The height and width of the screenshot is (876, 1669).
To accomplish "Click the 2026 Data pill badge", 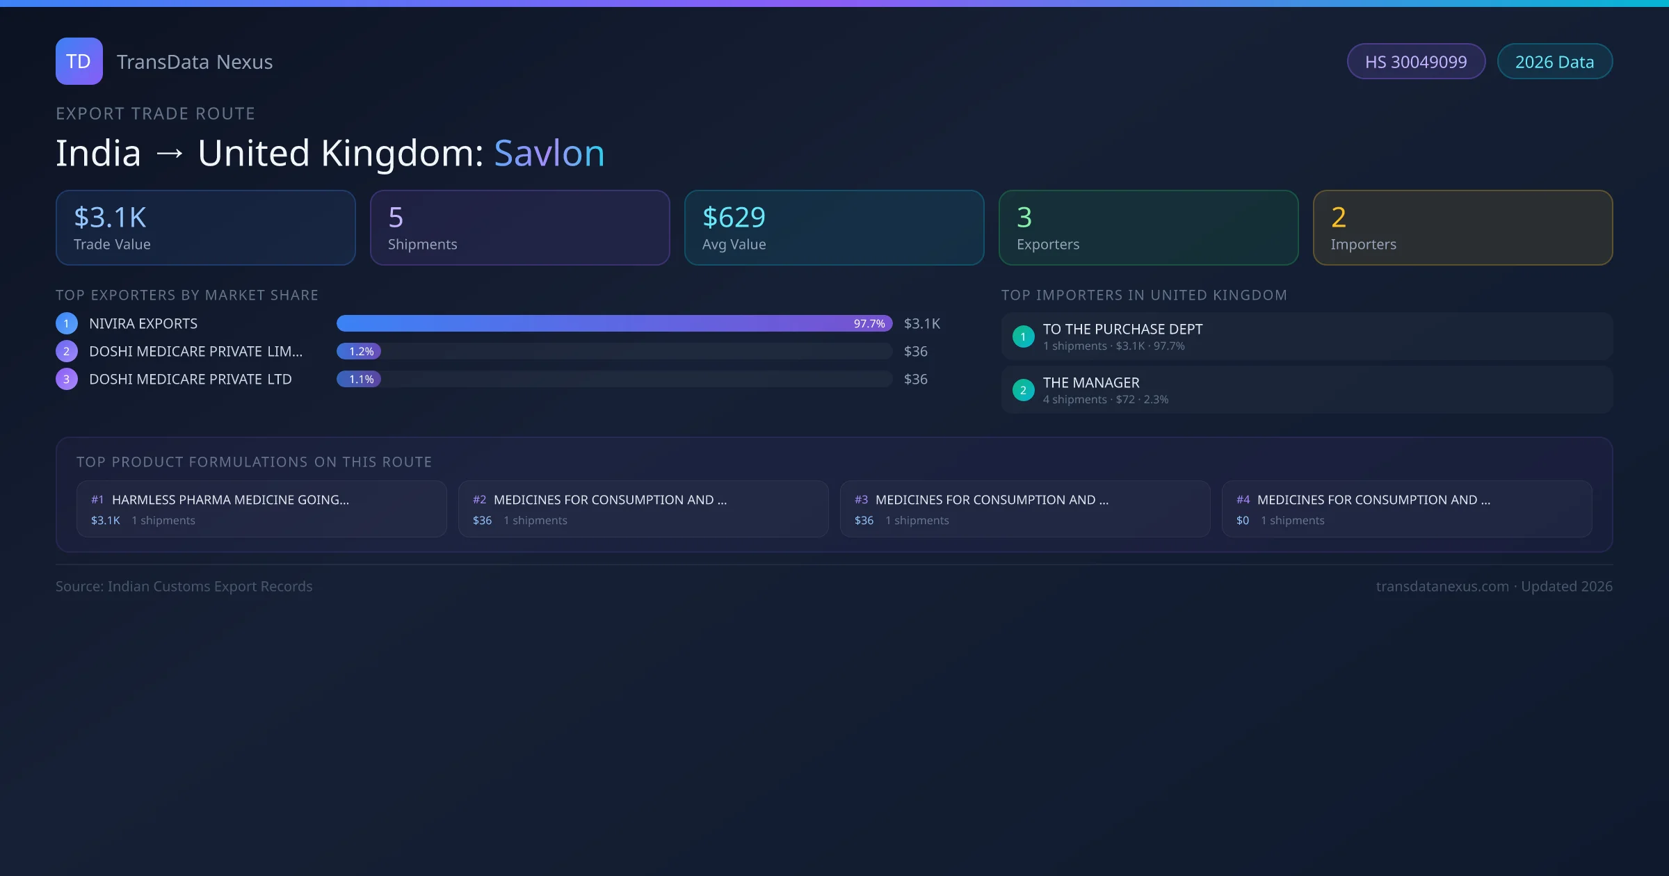I will 1554,62.
